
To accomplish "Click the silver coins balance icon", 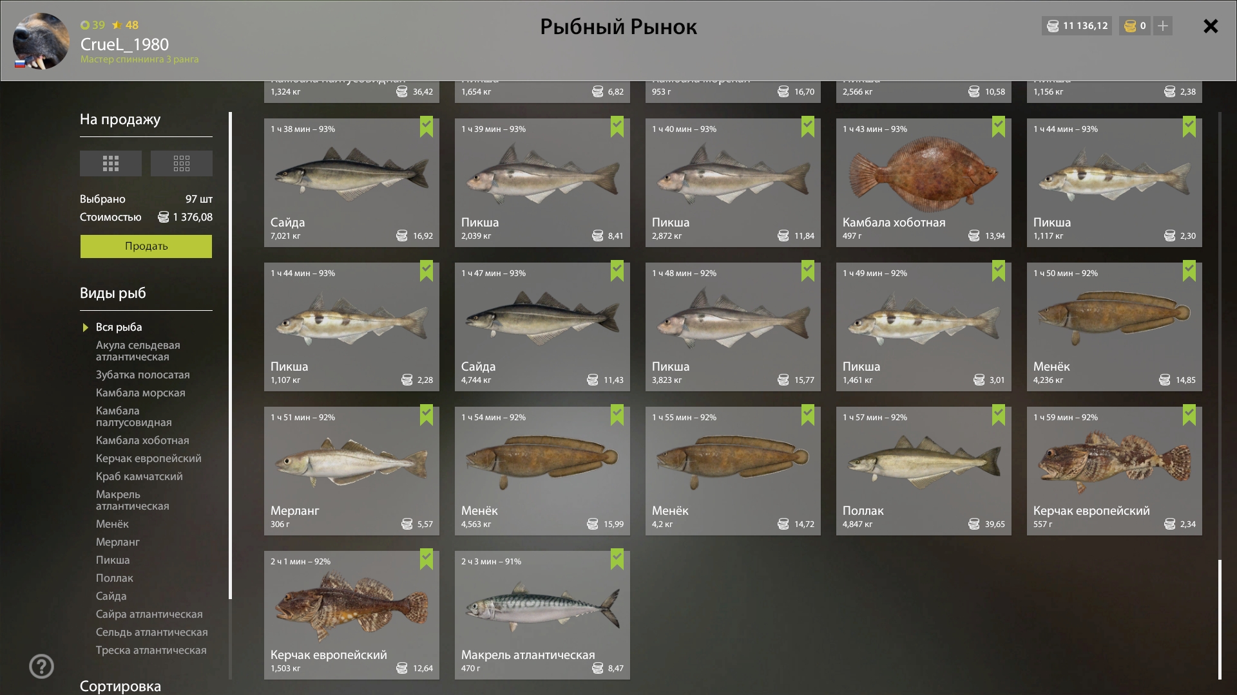I will 1053,26.
